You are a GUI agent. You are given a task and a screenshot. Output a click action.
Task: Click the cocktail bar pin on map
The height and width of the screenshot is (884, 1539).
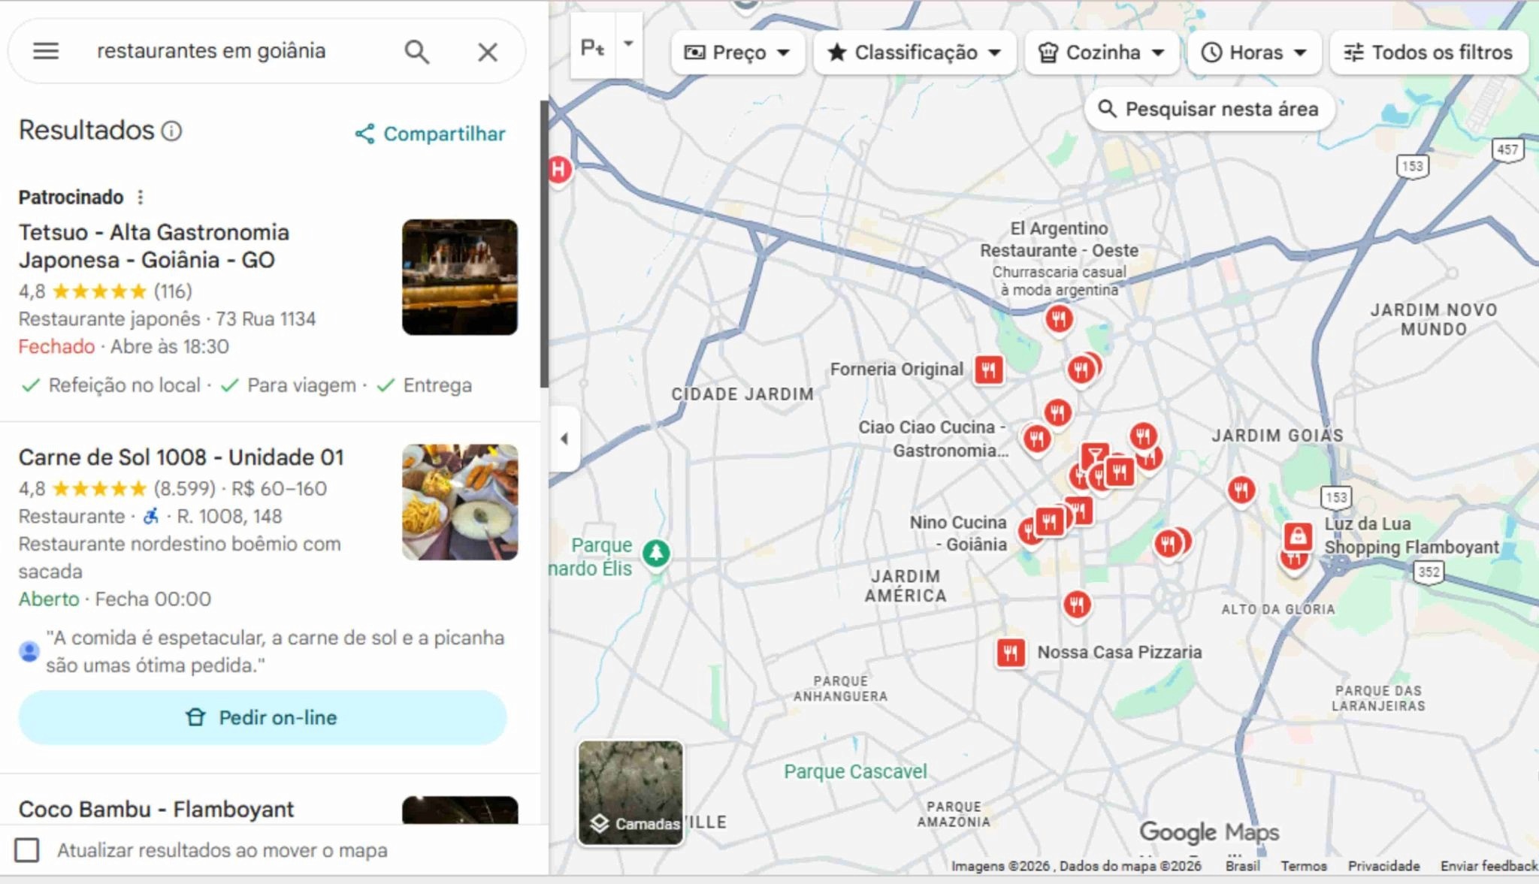tap(1095, 455)
